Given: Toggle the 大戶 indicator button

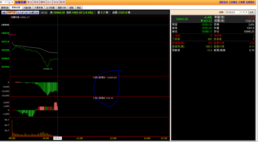Looking at the screenshot, I should pyautogui.click(x=9, y=12).
